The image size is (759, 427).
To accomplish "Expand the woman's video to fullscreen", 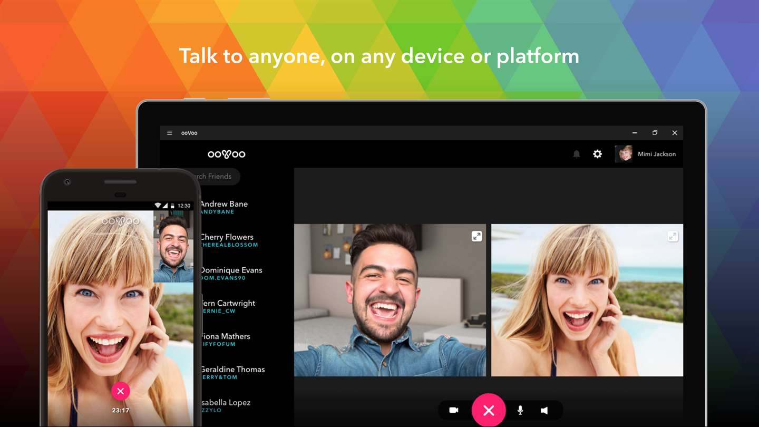I will pyautogui.click(x=673, y=236).
